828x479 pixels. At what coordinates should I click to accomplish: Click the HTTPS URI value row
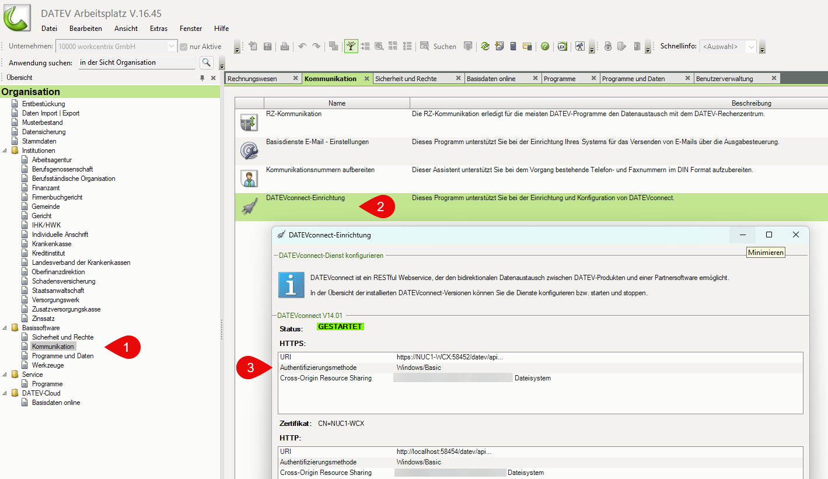click(540, 357)
